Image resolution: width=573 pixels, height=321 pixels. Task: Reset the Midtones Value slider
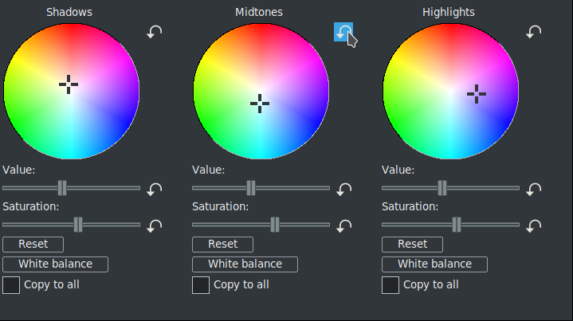tap(344, 189)
